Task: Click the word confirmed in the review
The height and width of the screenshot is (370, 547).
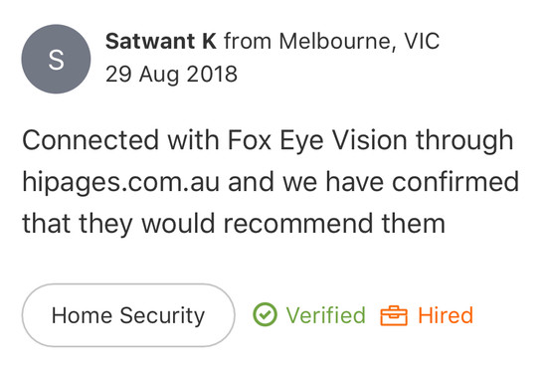Action: coord(456,182)
